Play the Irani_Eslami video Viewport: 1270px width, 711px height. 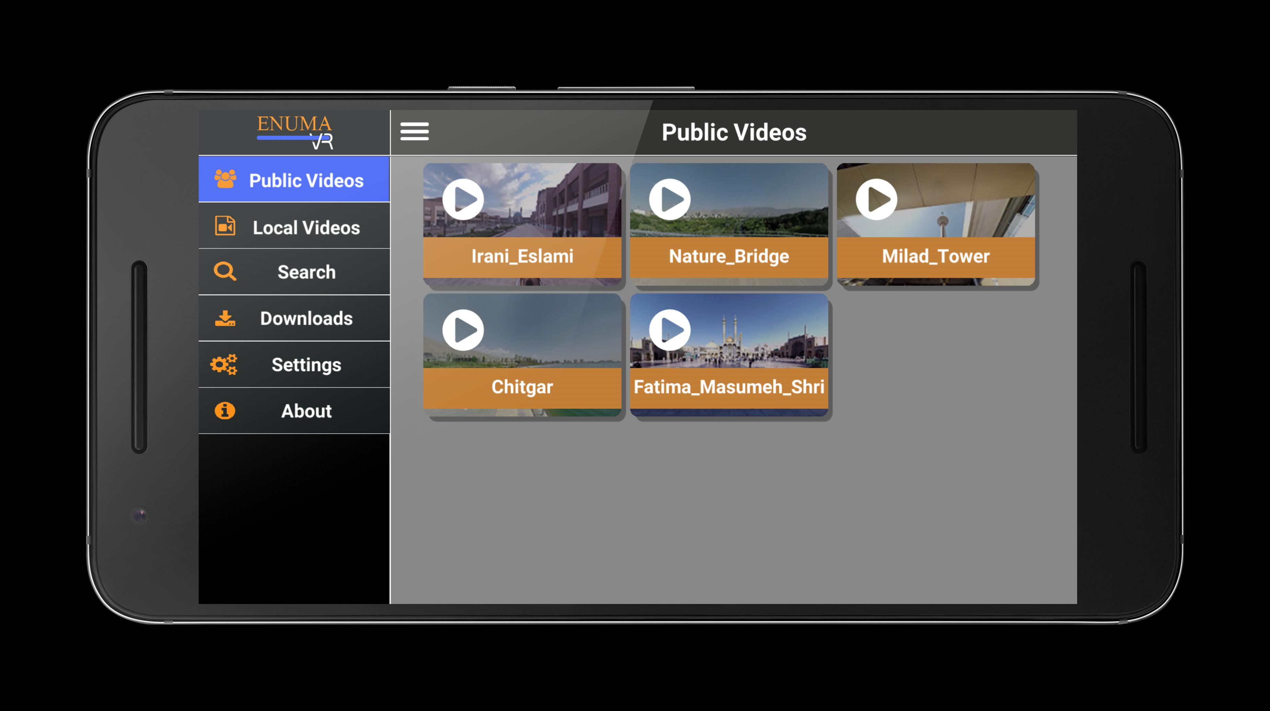coord(463,200)
